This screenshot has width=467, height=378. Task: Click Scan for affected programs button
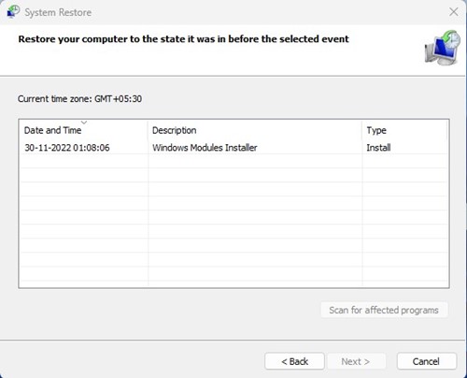pyautogui.click(x=384, y=310)
